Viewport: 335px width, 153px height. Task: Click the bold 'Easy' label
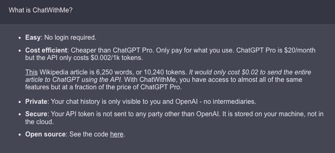[33, 37]
